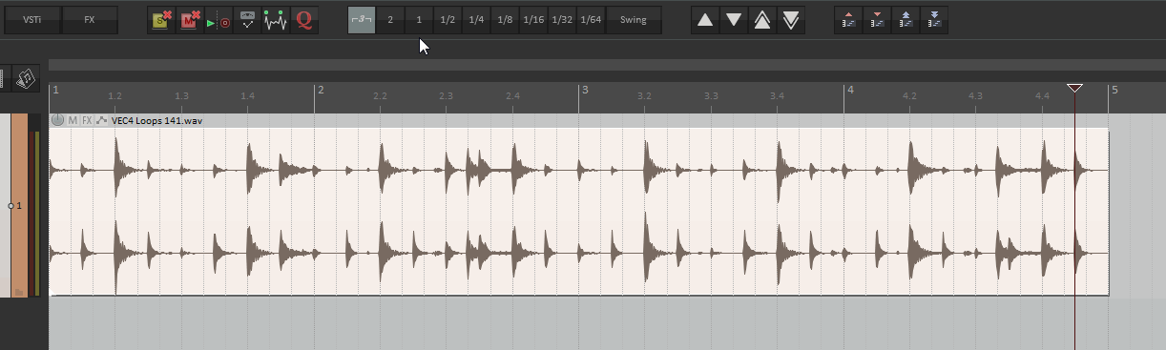The width and height of the screenshot is (1166, 350).
Task: Open the tuner meter icon
Action: pos(247,20)
